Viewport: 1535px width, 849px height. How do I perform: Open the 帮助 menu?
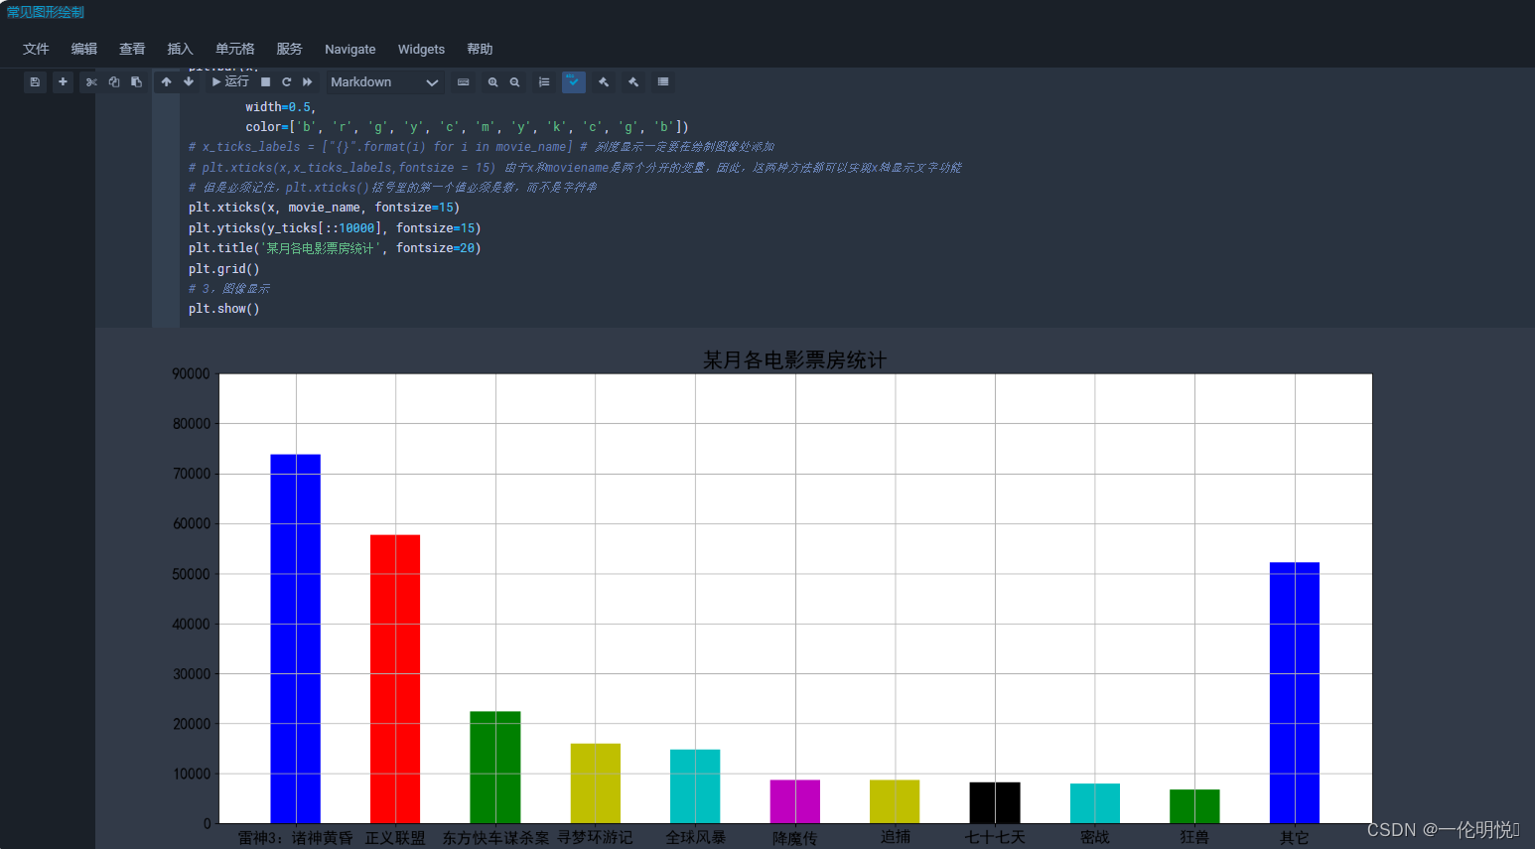(x=480, y=49)
